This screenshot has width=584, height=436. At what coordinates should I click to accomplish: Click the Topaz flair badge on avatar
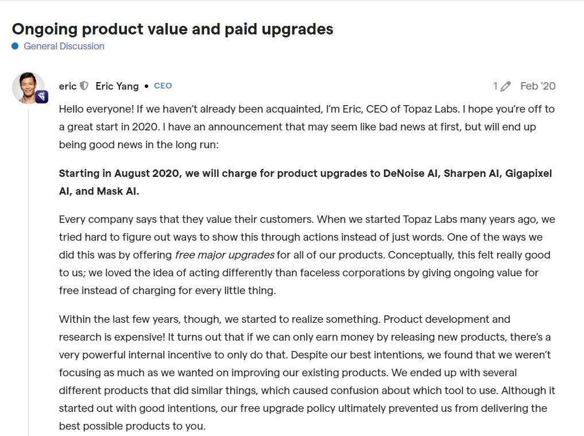[41, 97]
